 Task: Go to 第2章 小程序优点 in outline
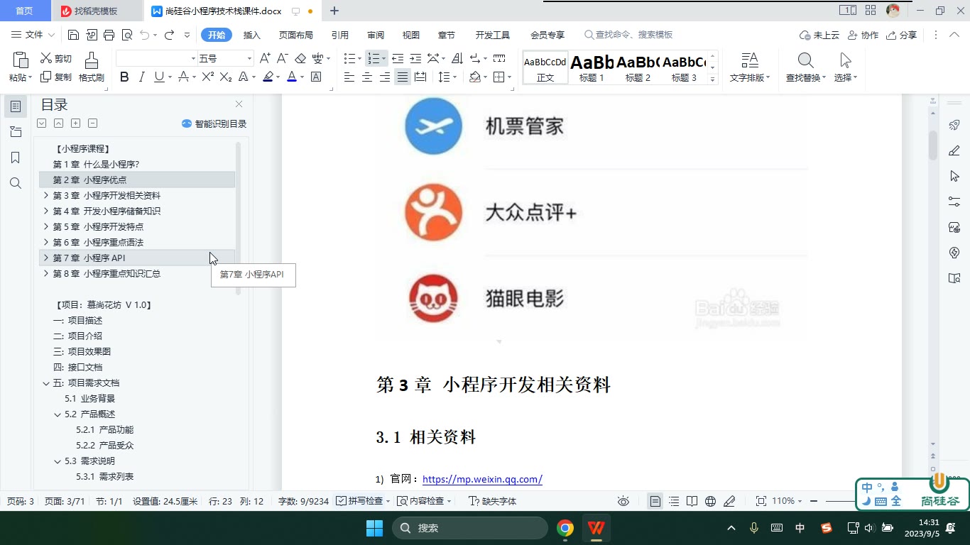pos(137,180)
